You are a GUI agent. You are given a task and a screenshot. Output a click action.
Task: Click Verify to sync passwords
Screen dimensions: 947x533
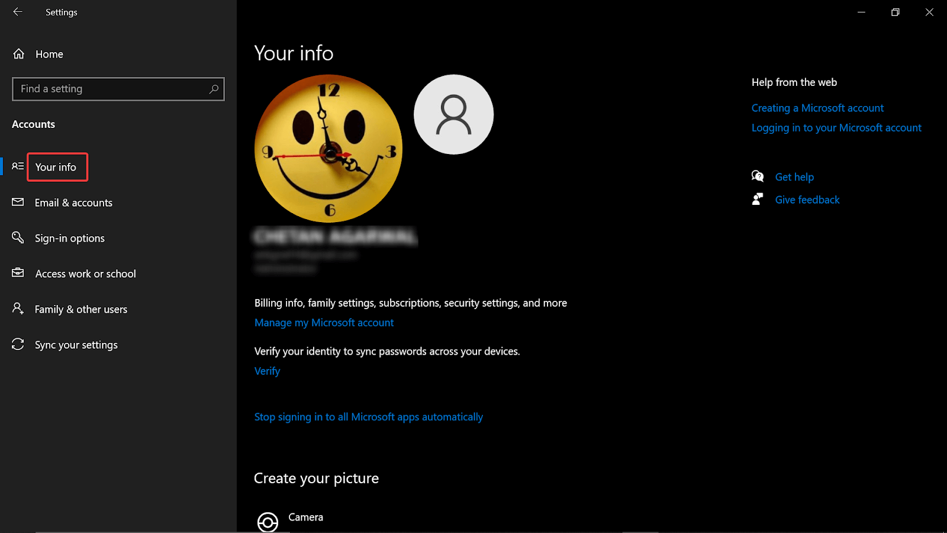click(267, 371)
